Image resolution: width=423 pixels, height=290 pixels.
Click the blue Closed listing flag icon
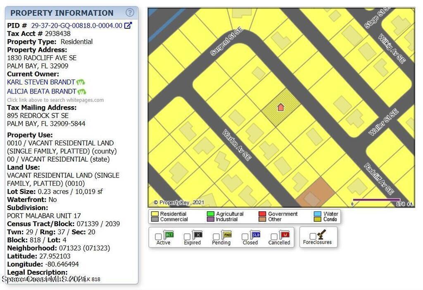coord(256,235)
